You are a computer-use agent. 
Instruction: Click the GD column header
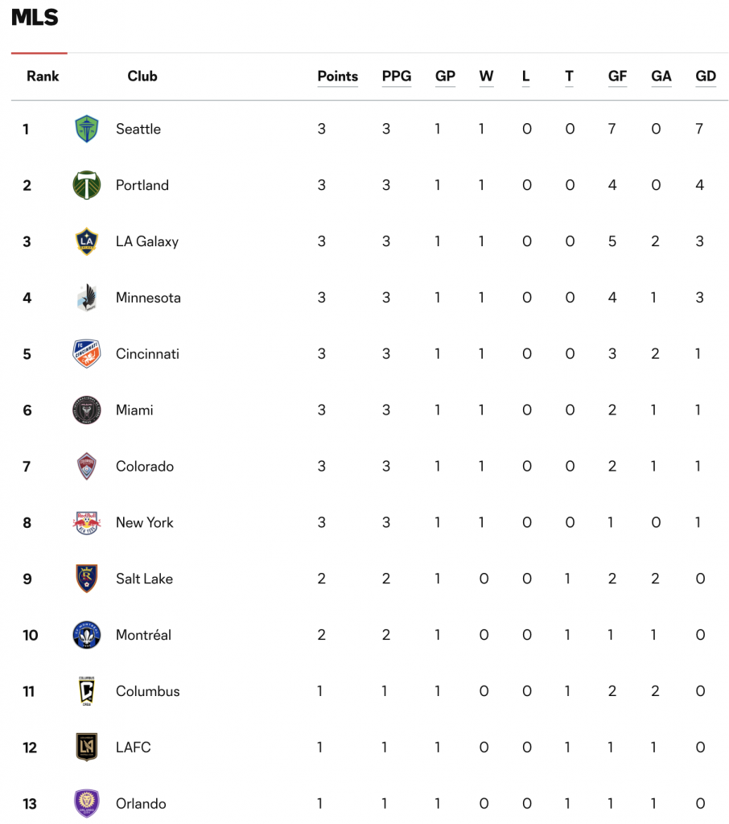click(706, 76)
